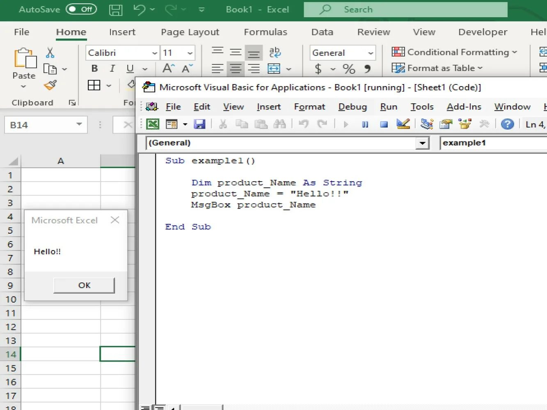Open Format as Table menu
Image resolution: width=547 pixels, height=410 pixels.
pyautogui.click(x=437, y=68)
